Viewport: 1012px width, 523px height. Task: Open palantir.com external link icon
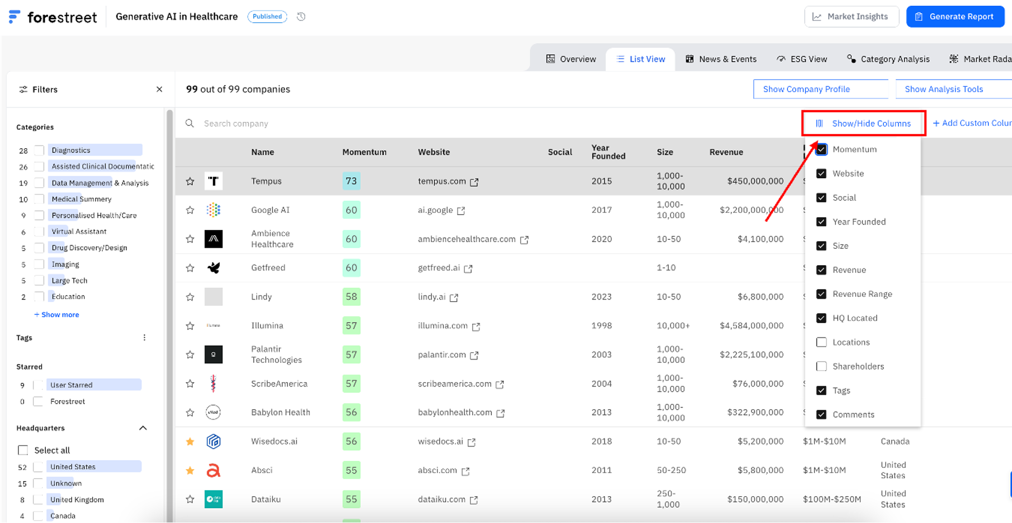click(474, 355)
